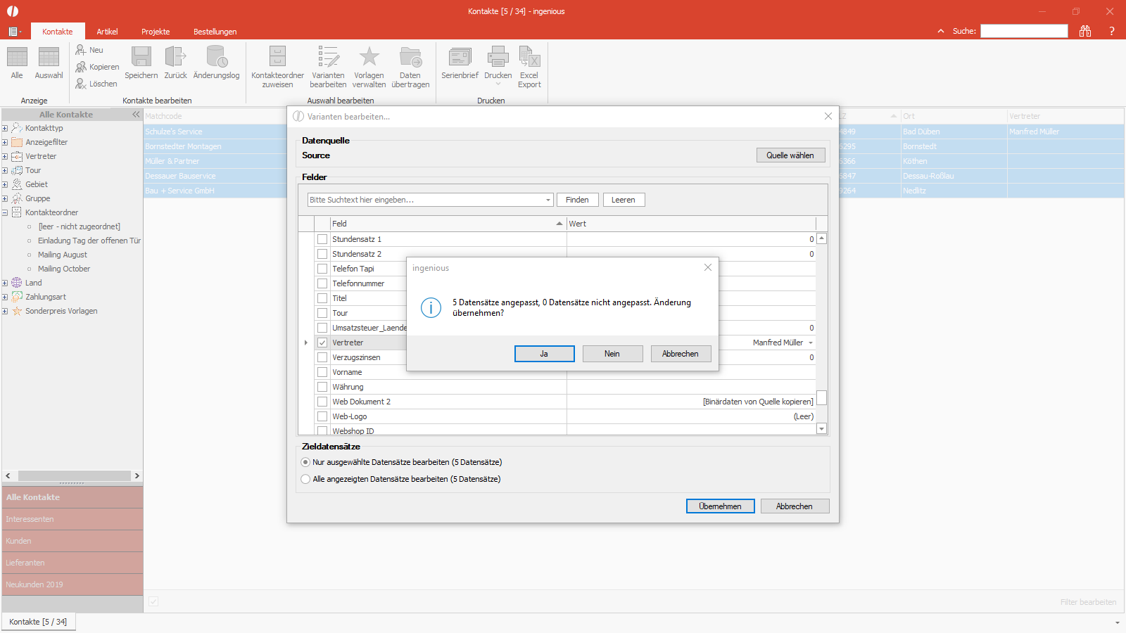
Task: Expand the Kontakttyp tree node
Action: coord(5,128)
